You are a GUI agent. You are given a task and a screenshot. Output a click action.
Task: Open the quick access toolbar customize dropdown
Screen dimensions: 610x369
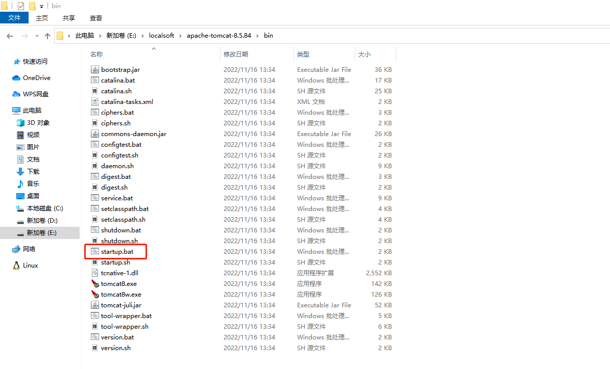(42, 6)
